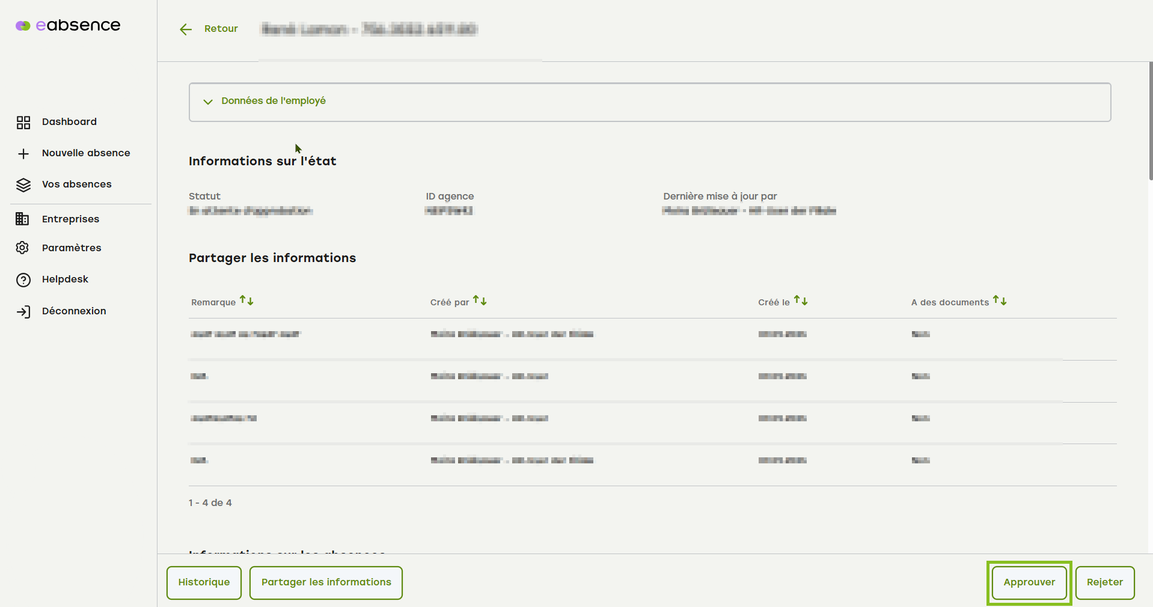This screenshot has height=607, width=1153.
Task: Sort table by Créé par column
Action: tap(480, 300)
